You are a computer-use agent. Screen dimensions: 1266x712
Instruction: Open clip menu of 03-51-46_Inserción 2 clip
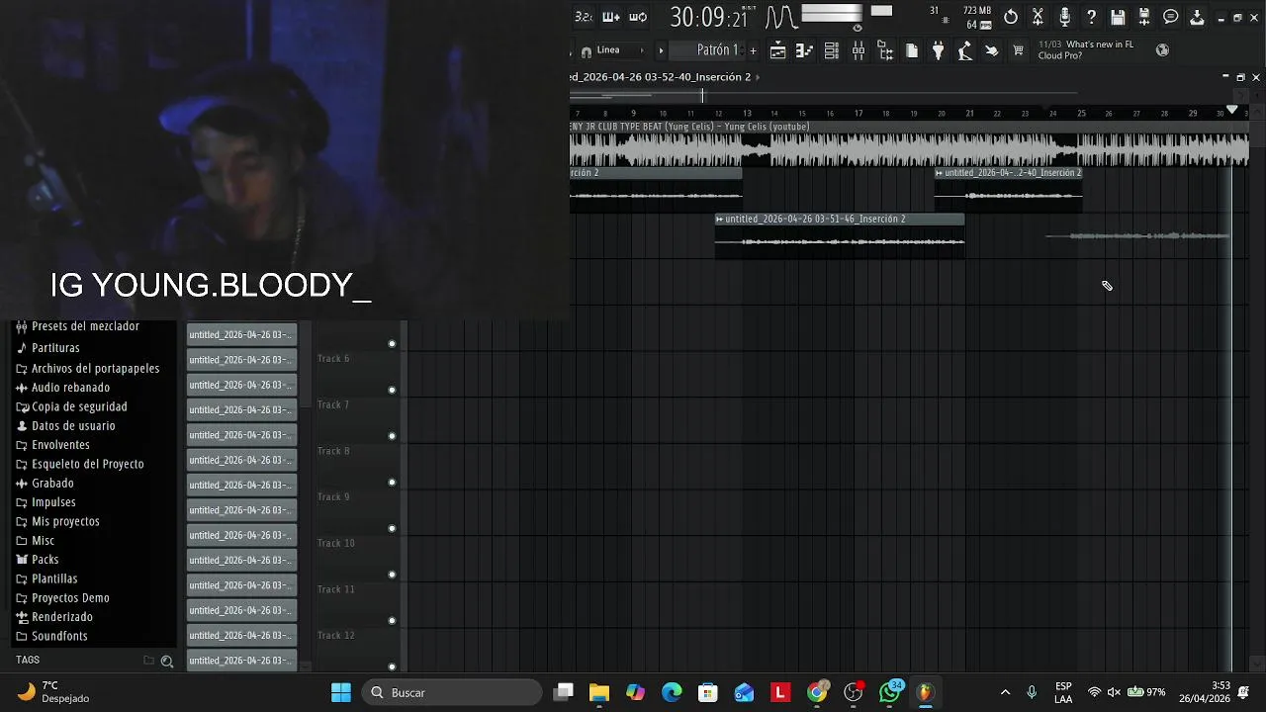click(x=720, y=219)
